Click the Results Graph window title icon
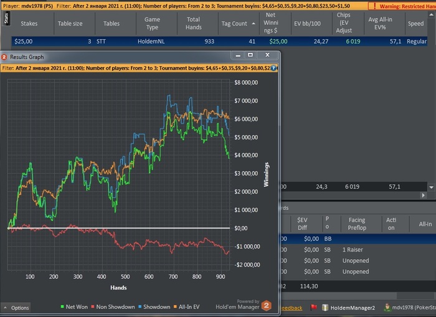The height and width of the screenshot is (317, 436). [4, 57]
